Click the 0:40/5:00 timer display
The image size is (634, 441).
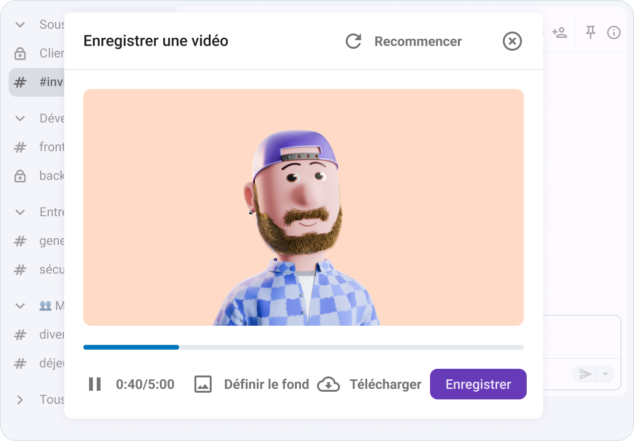[146, 384]
